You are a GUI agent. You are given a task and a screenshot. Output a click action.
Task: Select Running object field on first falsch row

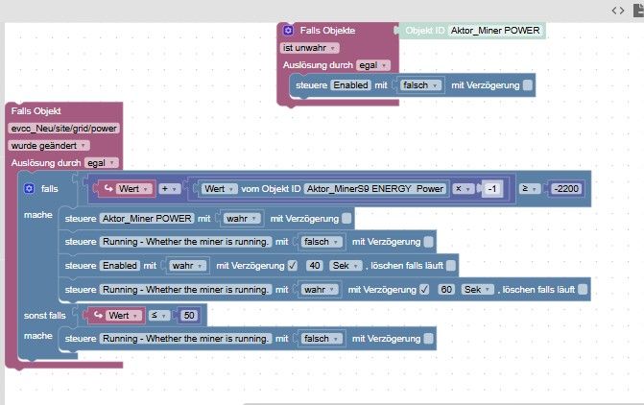coord(185,242)
